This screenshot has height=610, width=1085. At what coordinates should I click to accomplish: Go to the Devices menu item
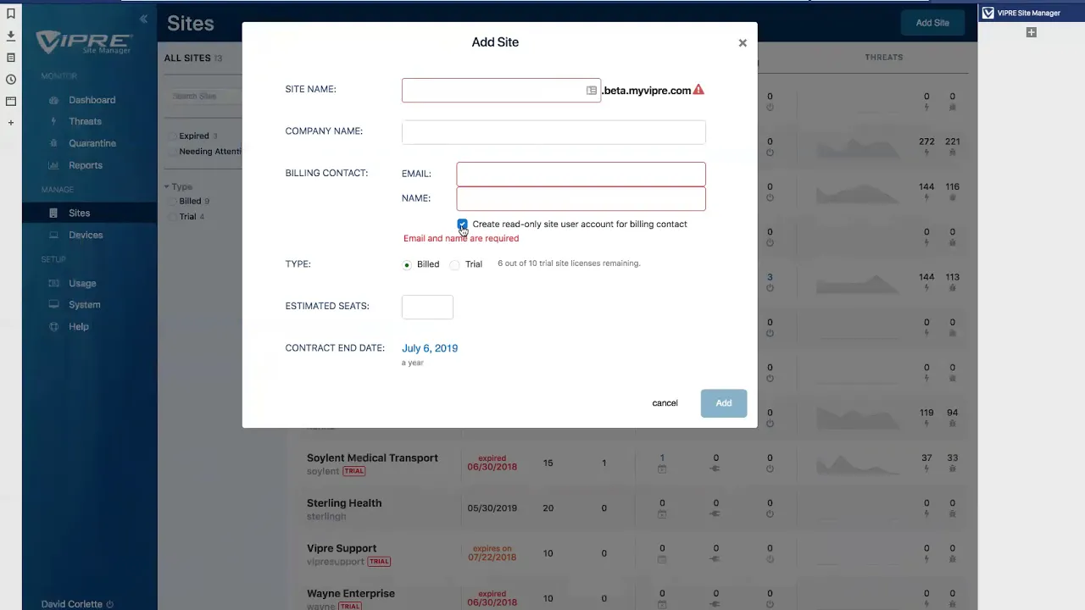point(86,235)
